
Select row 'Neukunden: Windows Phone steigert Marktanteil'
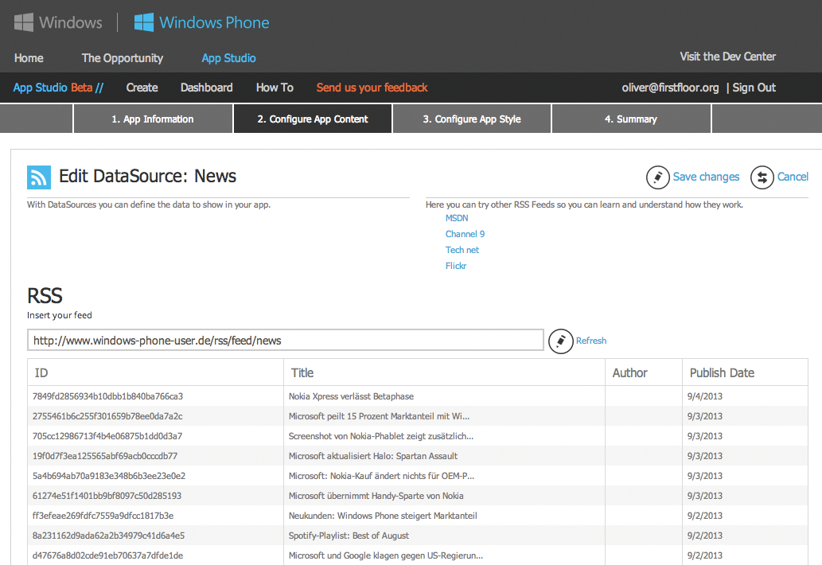[418, 516]
